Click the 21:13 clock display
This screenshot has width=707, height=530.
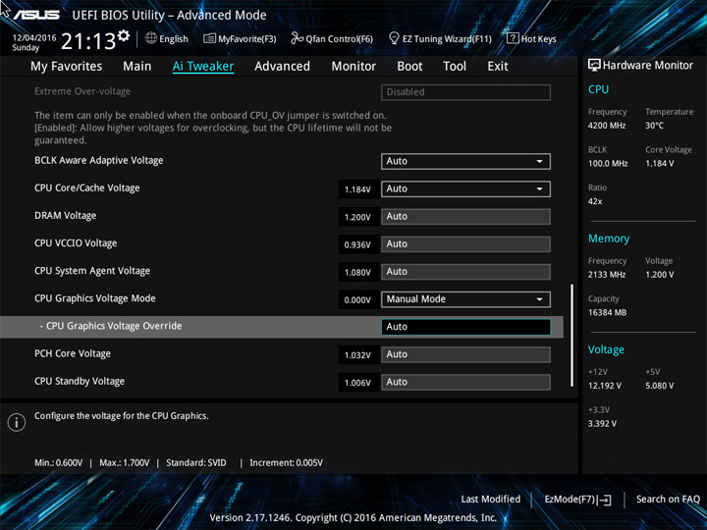[x=88, y=41]
